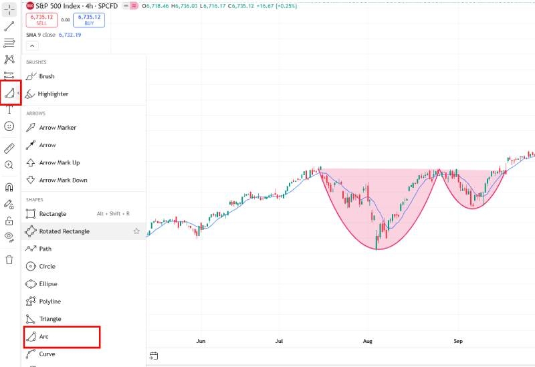The height and width of the screenshot is (367, 535).
Task: Select the trend line tool
Action: point(9,26)
